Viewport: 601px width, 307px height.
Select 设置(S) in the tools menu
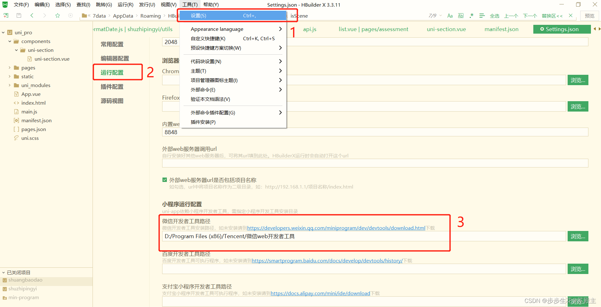233,15
